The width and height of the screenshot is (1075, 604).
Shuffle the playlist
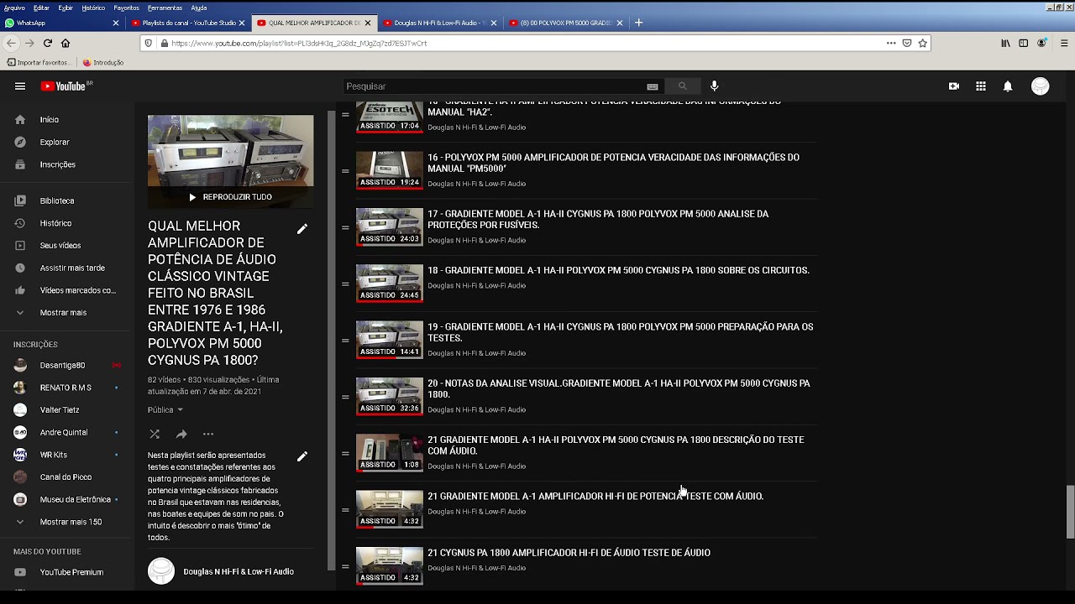(x=155, y=435)
